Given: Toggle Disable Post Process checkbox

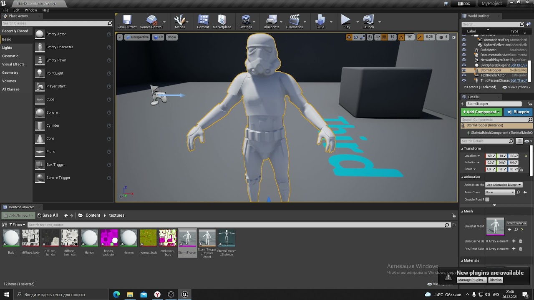Looking at the screenshot, I should click(x=487, y=200).
